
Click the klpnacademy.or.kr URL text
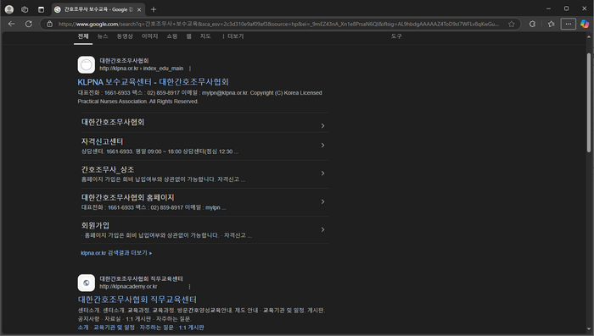[128, 286]
